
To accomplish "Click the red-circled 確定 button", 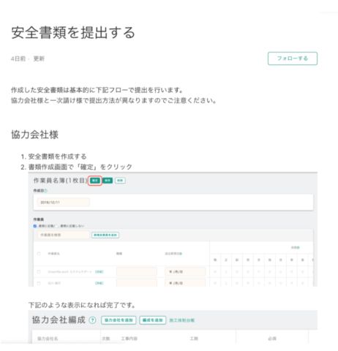I will tap(95, 181).
